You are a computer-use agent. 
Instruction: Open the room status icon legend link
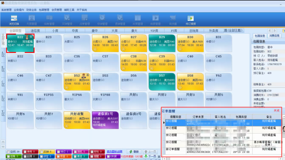[x=115, y=152]
